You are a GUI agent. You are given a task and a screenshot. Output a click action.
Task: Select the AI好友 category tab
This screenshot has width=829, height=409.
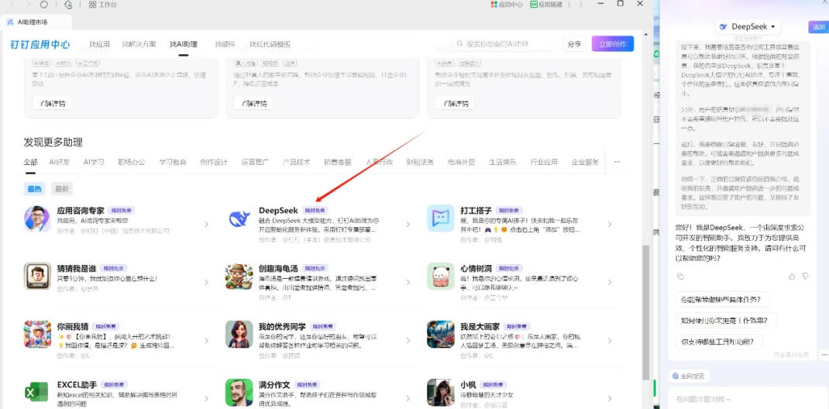[59, 162]
